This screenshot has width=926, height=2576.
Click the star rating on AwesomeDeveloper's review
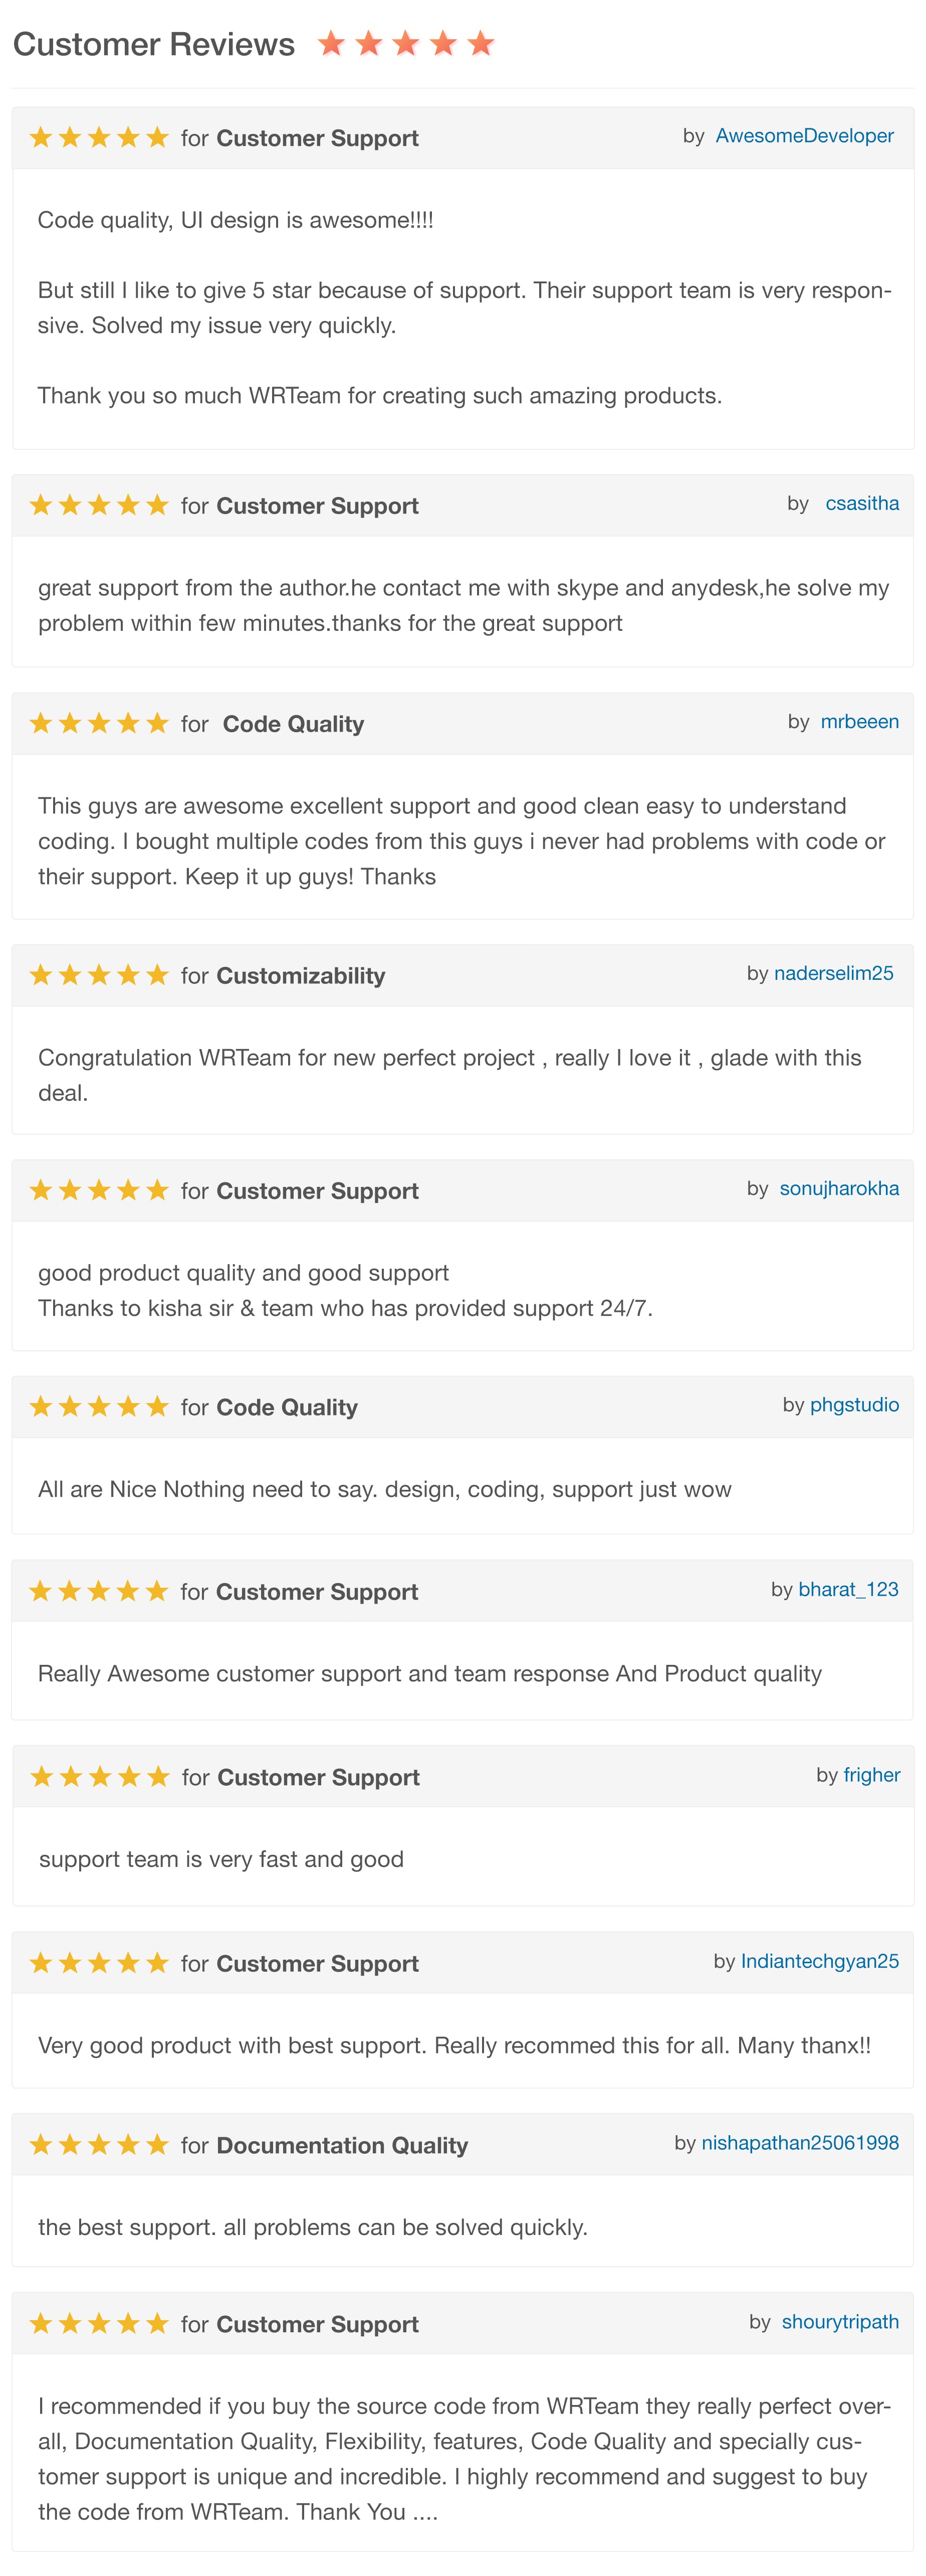point(99,138)
